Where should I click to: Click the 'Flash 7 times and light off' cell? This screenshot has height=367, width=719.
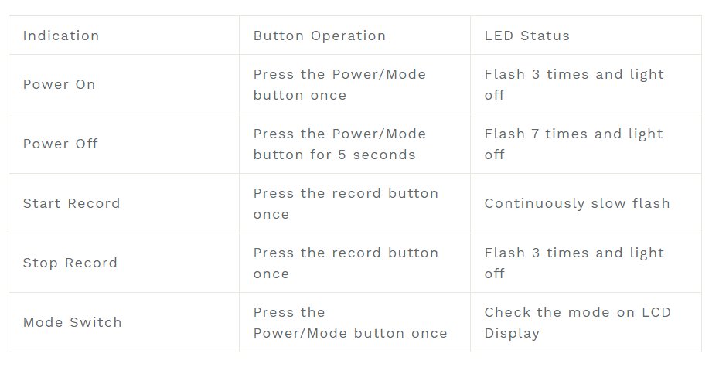point(574,144)
